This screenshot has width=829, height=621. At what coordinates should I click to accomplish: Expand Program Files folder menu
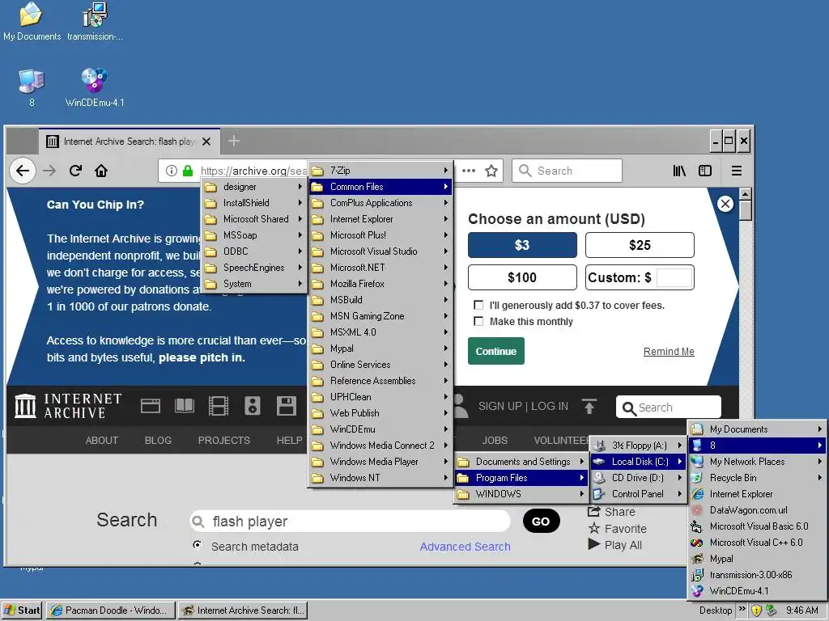coord(521,478)
